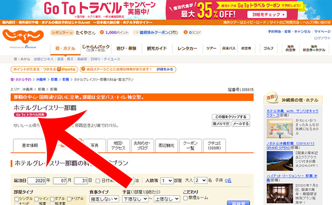
Task: Select the 海外航空券 navigation tab
Action: 290,48
